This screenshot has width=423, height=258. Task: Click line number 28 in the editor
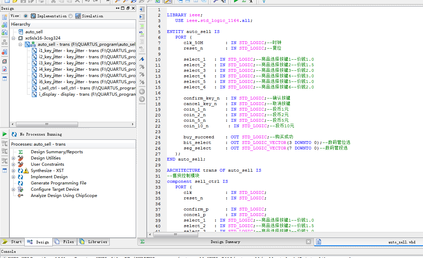coord(158,159)
